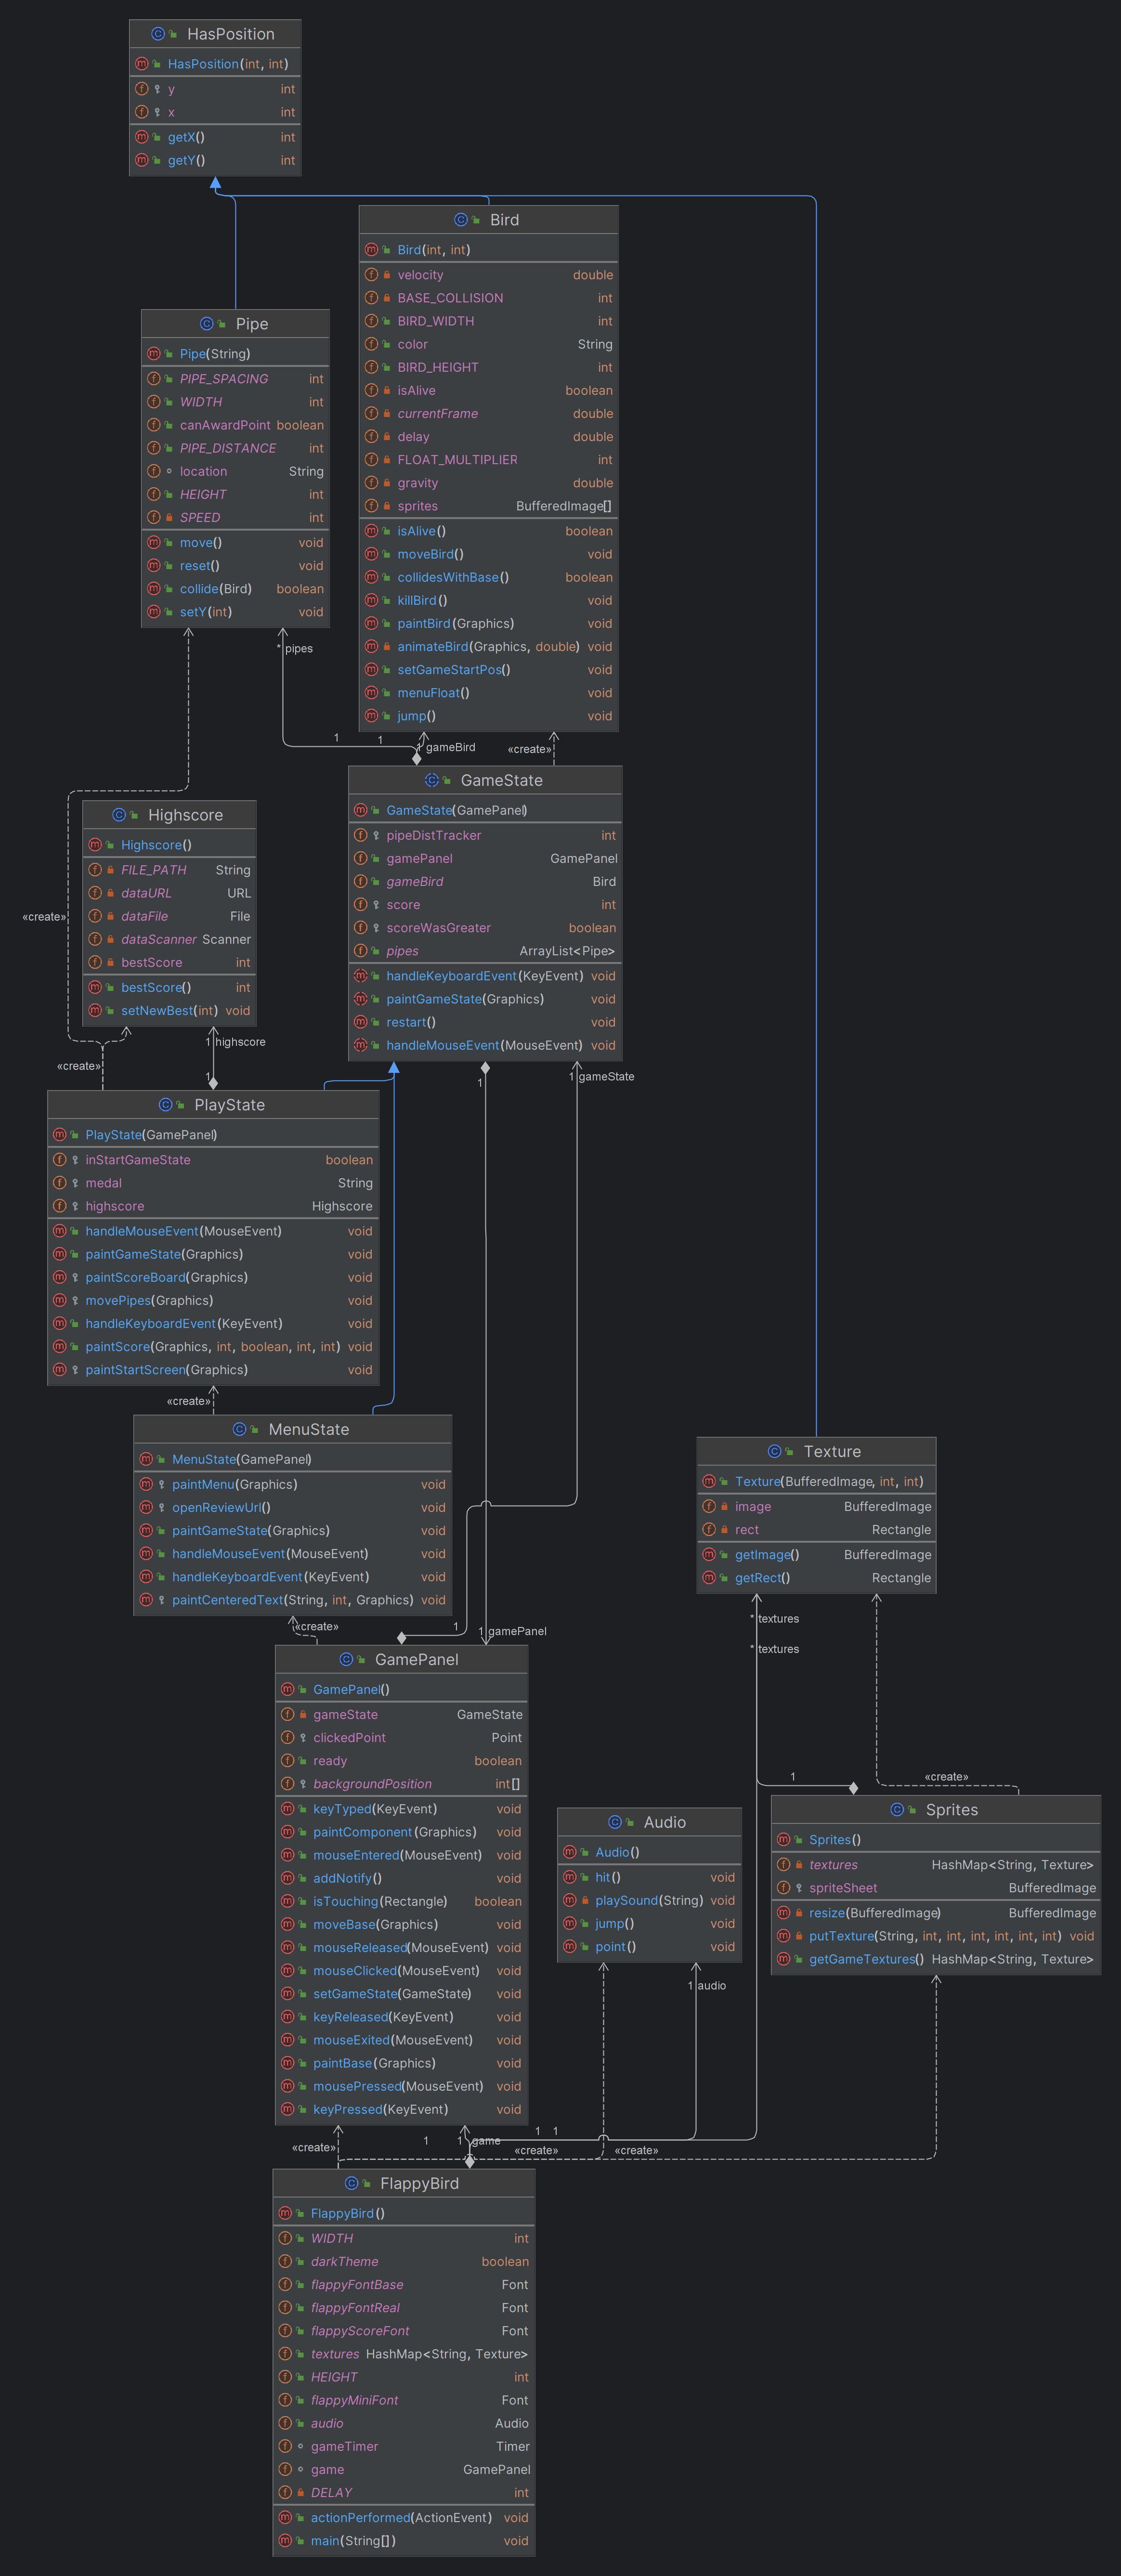Click the field icon beside clickedPoint
The width and height of the screenshot is (1121, 2576).
tap(288, 1738)
